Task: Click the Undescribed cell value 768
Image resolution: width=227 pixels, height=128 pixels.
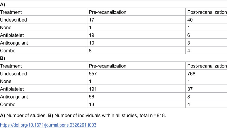Action: point(191,74)
